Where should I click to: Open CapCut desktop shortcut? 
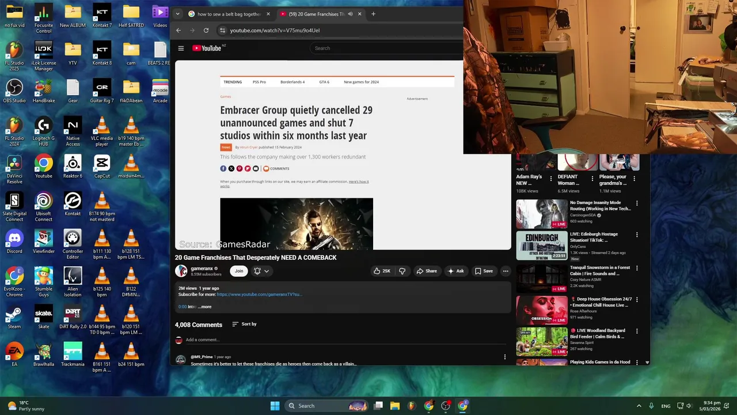point(102,167)
